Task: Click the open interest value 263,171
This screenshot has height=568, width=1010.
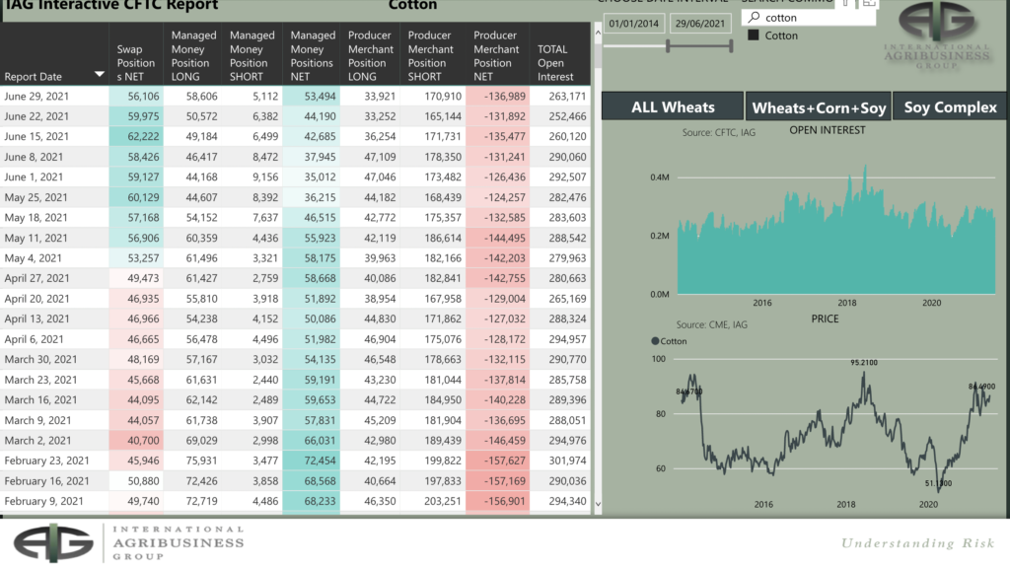Action: coord(567,96)
